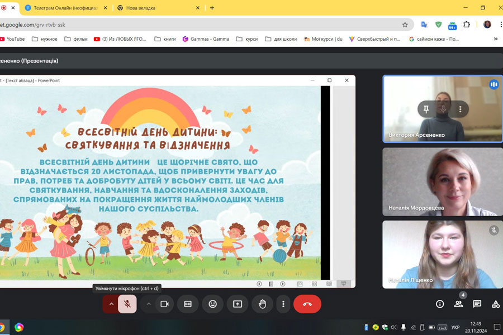Open the chat with everyone panel
The height and width of the screenshot is (335, 503).
tap(477, 304)
